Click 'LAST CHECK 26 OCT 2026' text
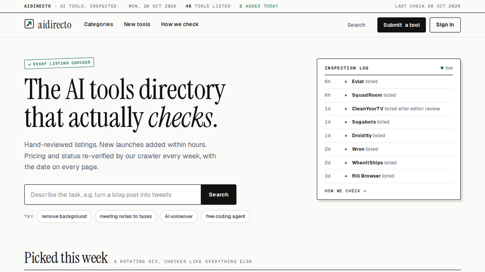The height and width of the screenshot is (272, 485). click(x=427, y=6)
